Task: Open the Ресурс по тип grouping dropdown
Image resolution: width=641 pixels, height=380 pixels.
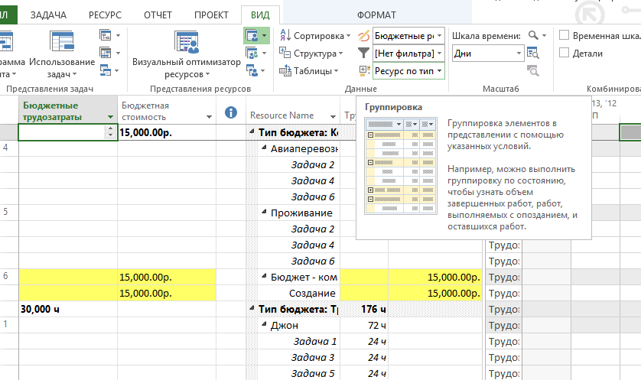Action: (x=408, y=71)
